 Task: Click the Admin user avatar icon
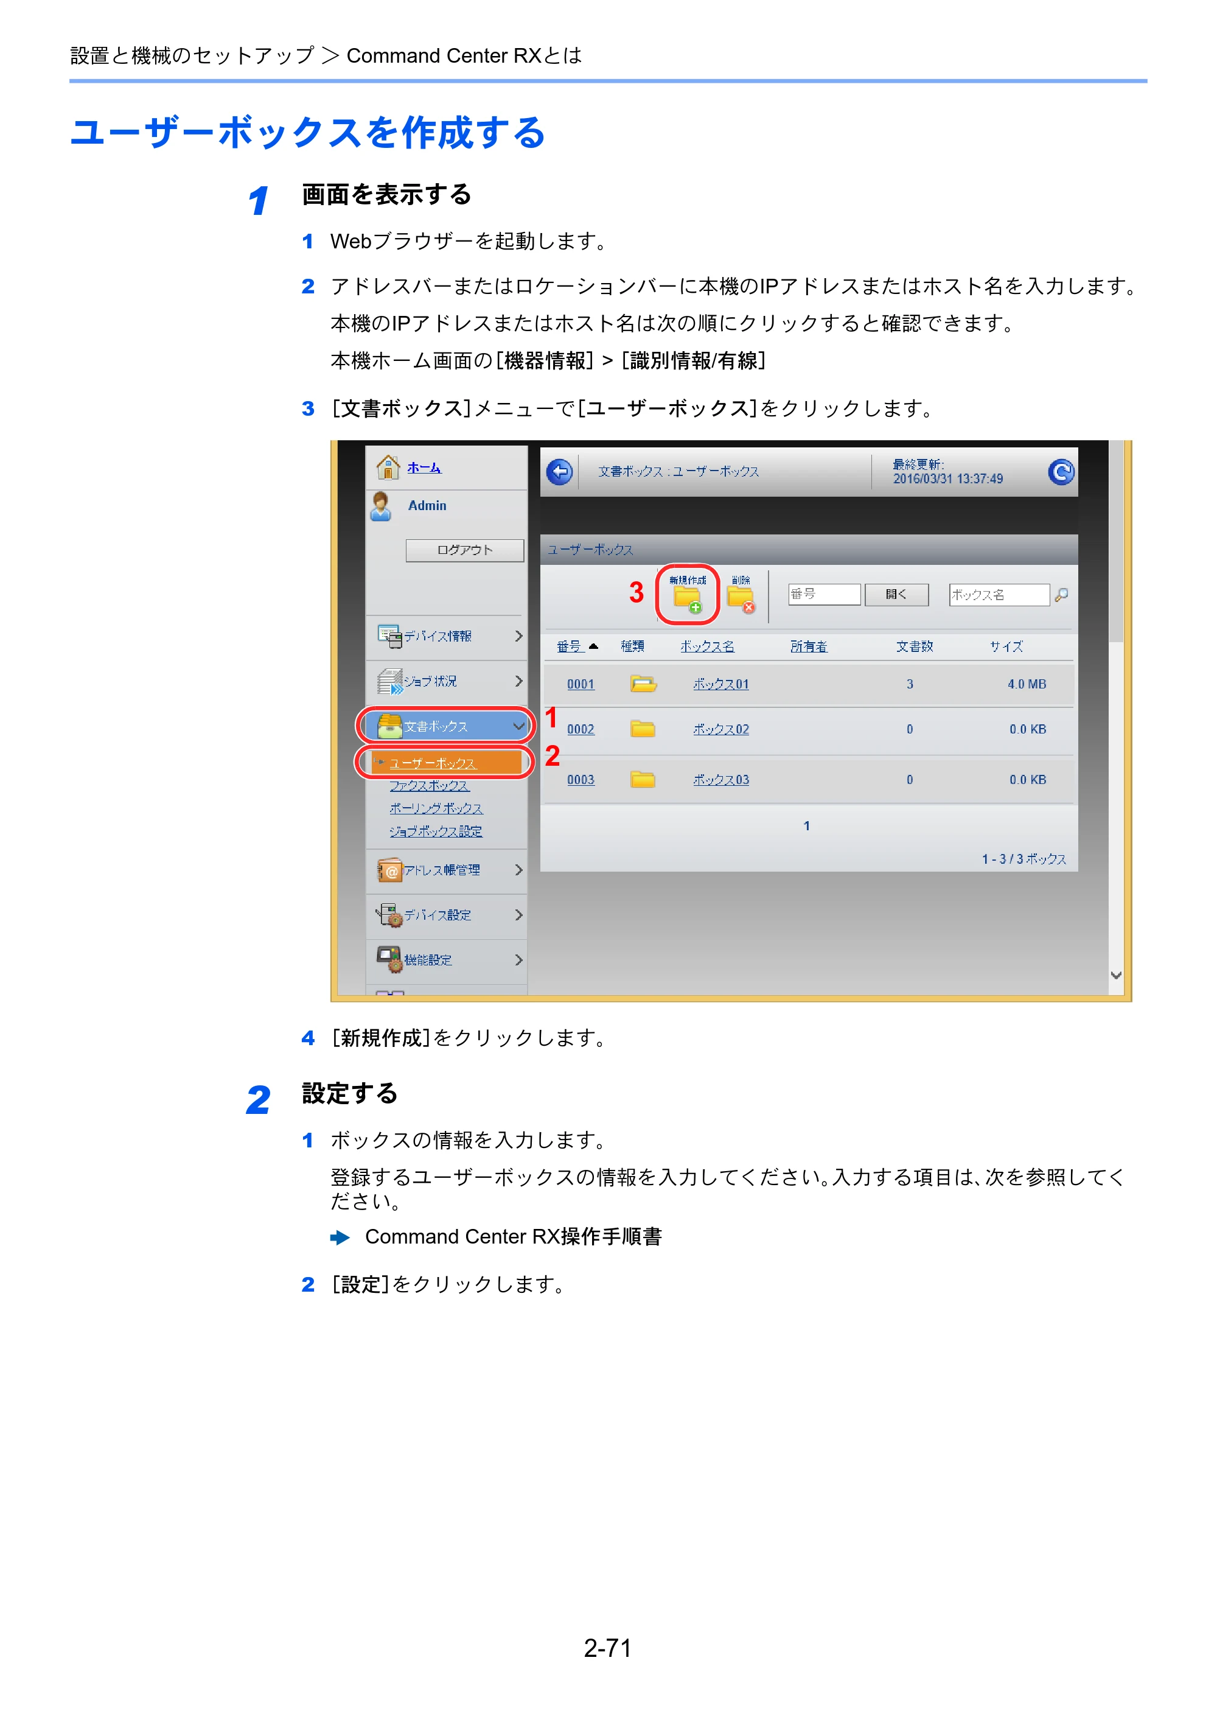pyautogui.click(x=381, y=506)
